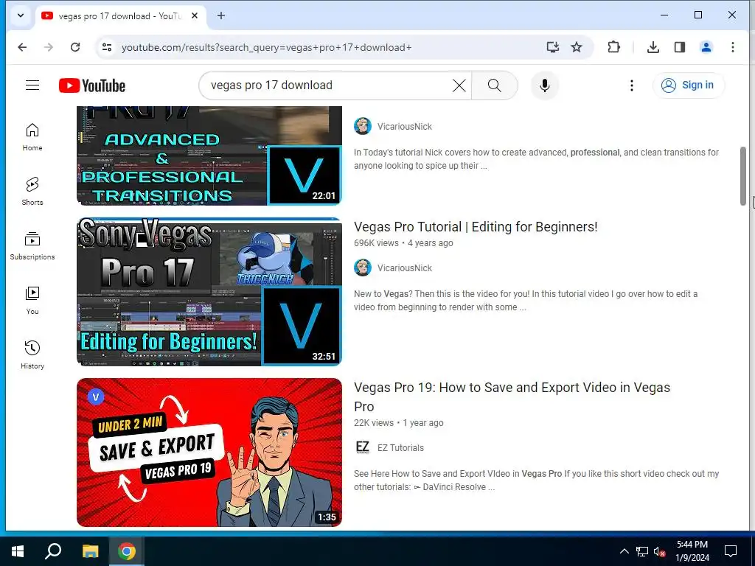Open File Explorer from the taskbar

tap(90, 551)
